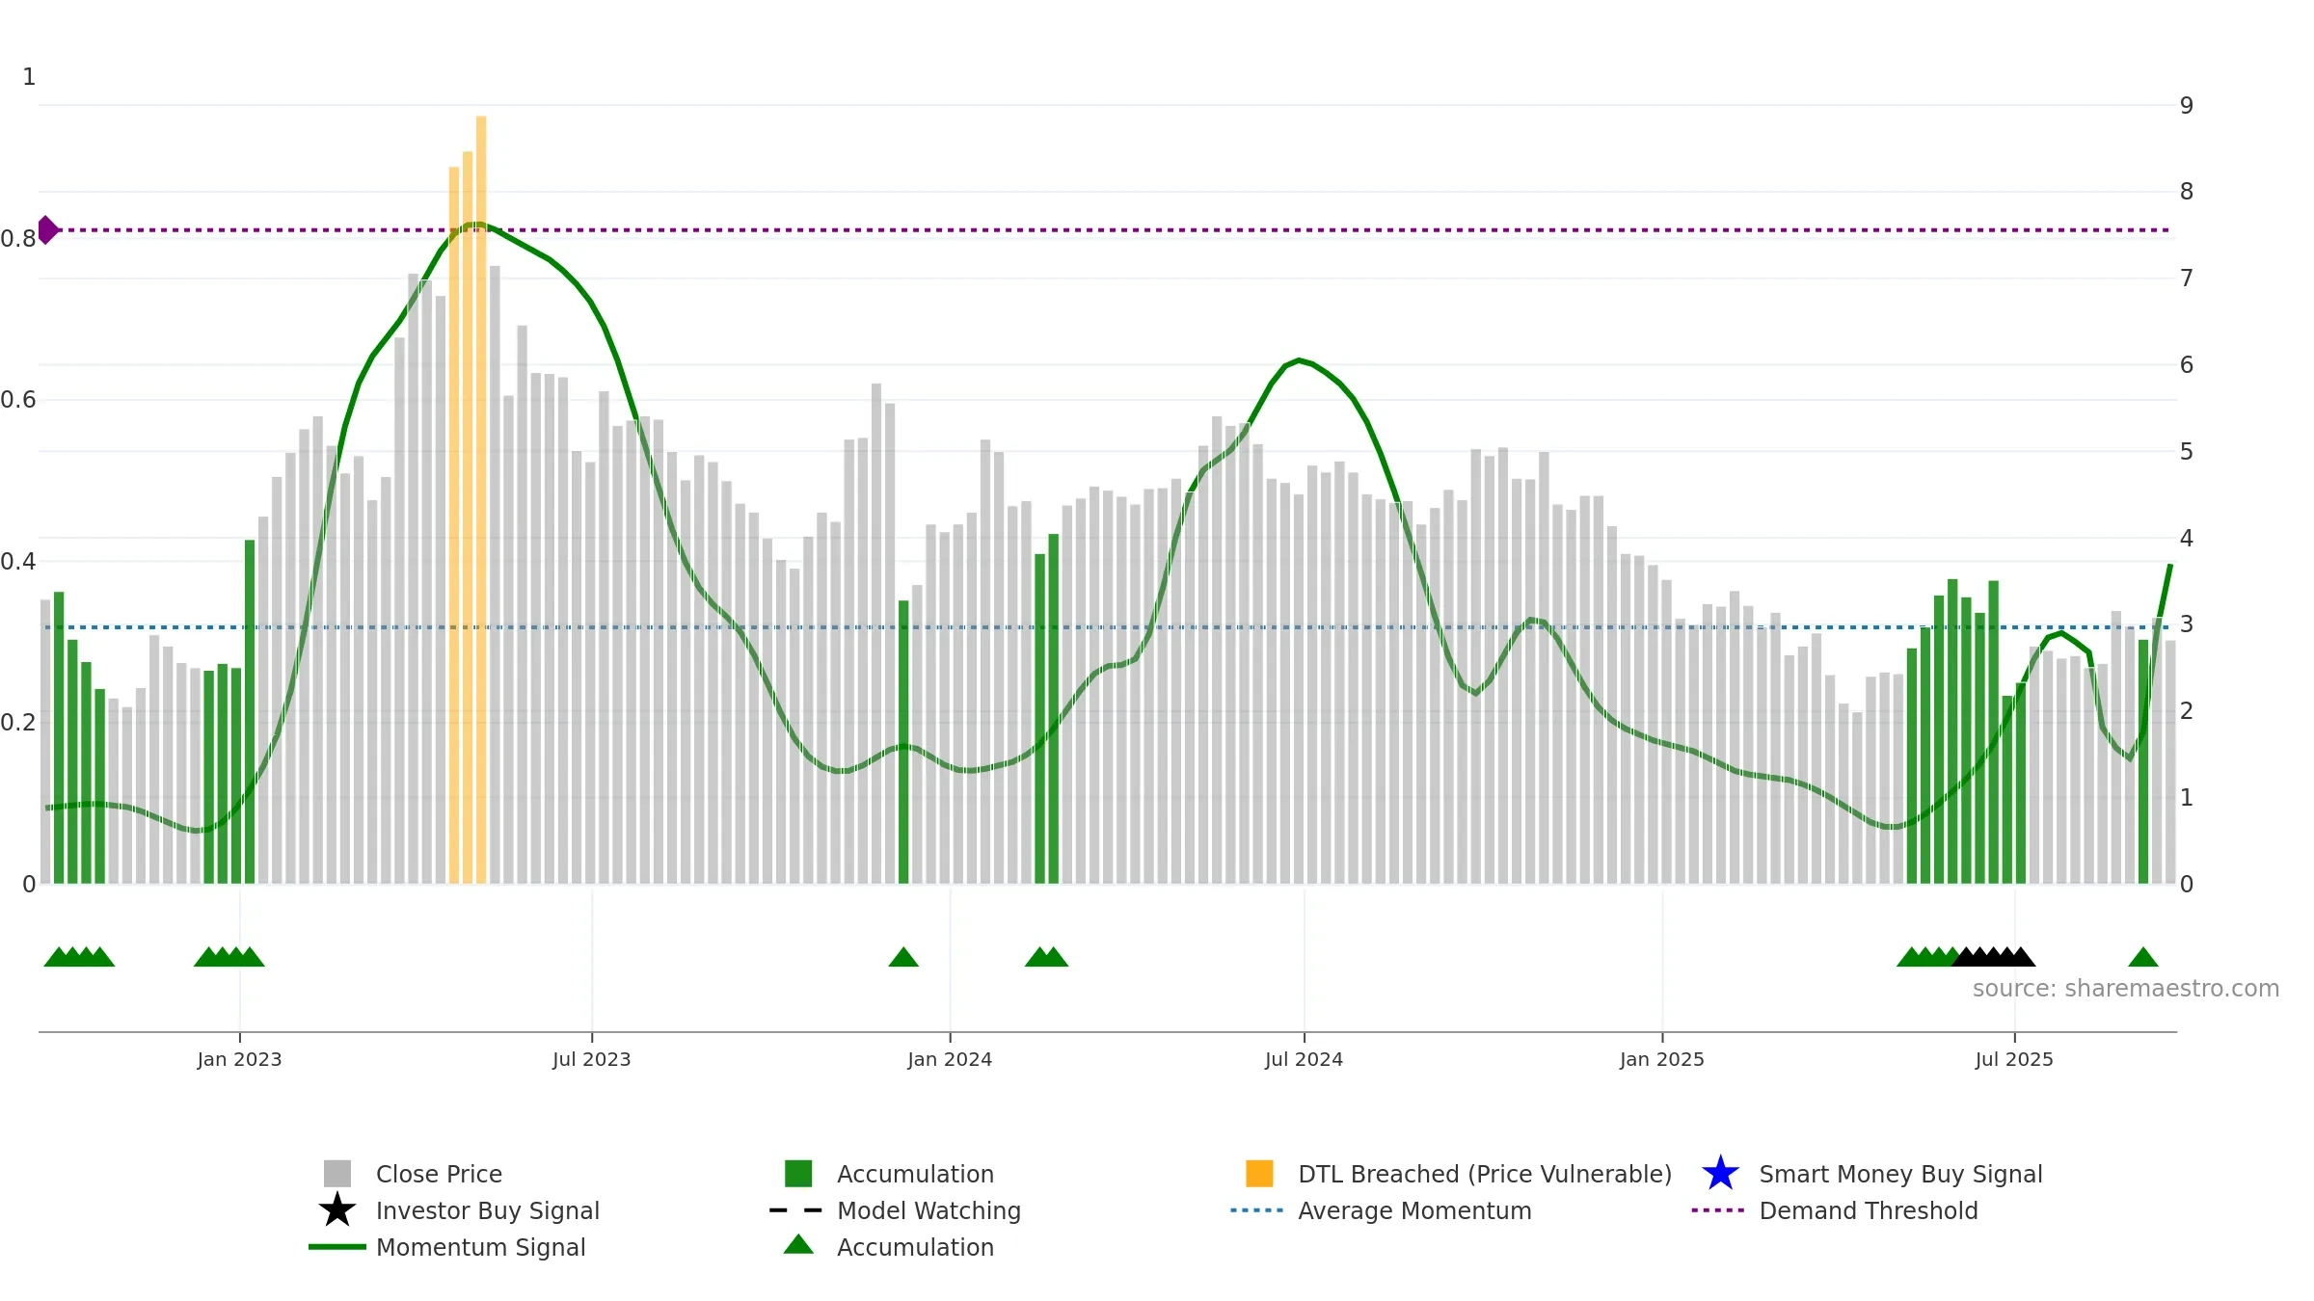Click the purple dotted Demand Threshold legend line
Image resolution: width=2314 pixels, height=1301 pixels.
point(1718,1210)
